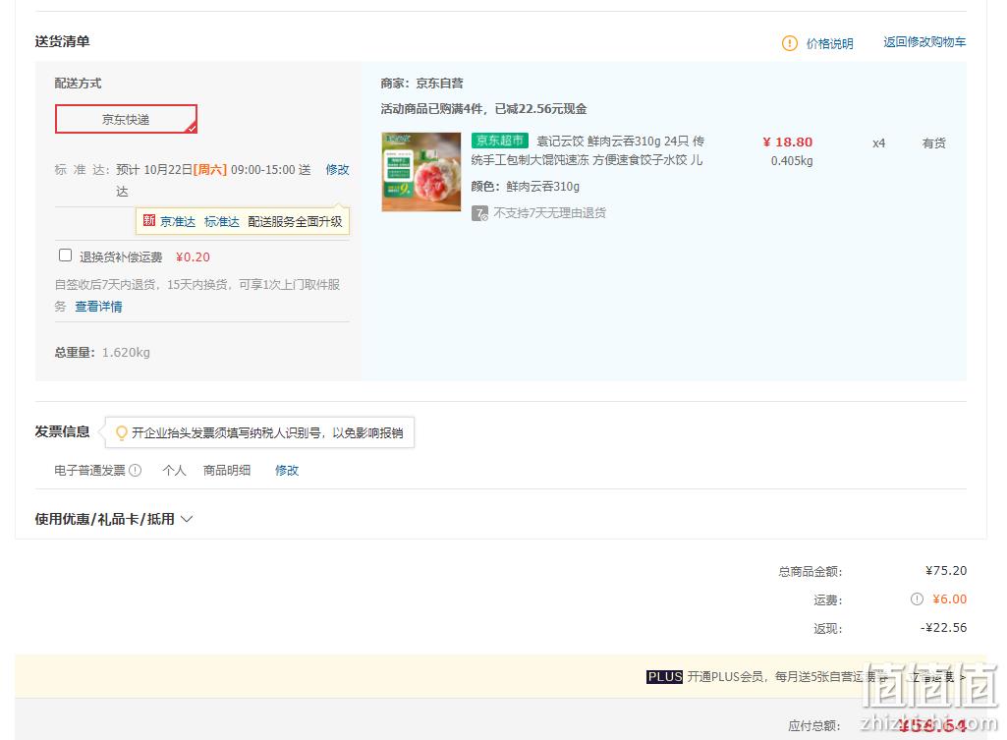Click the 7-day no-return icon
Image resolution: width=1007 pixels, height=740 pixels.
coord(479,213)
